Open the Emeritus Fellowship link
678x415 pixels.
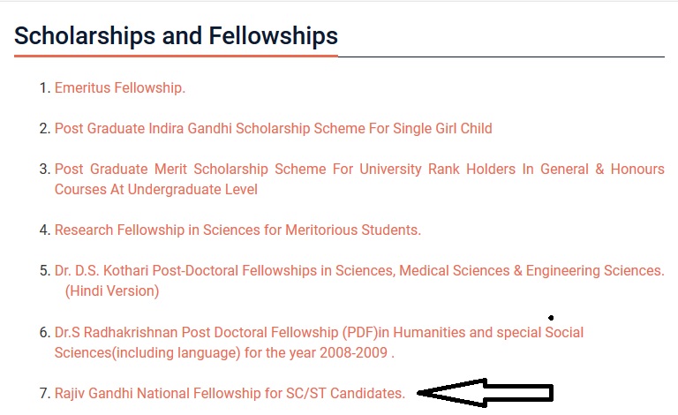pos(120,88)
